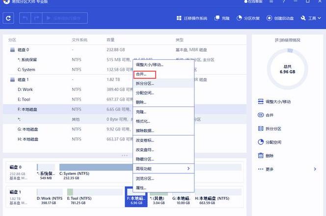
Task: Choose 克隆 in the context menu
Action: point(163,112)
